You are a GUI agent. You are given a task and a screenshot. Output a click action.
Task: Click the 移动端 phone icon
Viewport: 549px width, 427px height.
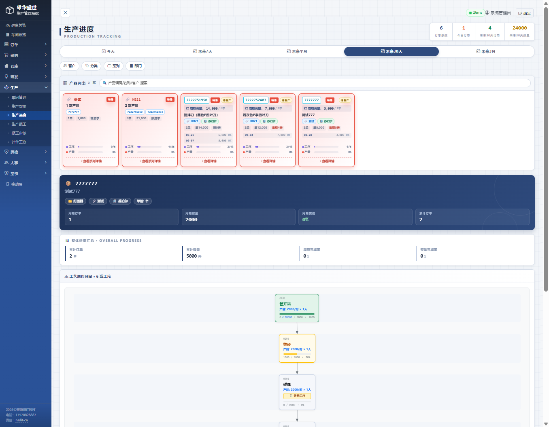(x=8, y=184)
